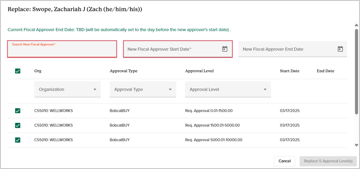The width and height of the screenshot is (360, 169).
Task: Expand the Organization filter dropdown
Action: point(68,89)
